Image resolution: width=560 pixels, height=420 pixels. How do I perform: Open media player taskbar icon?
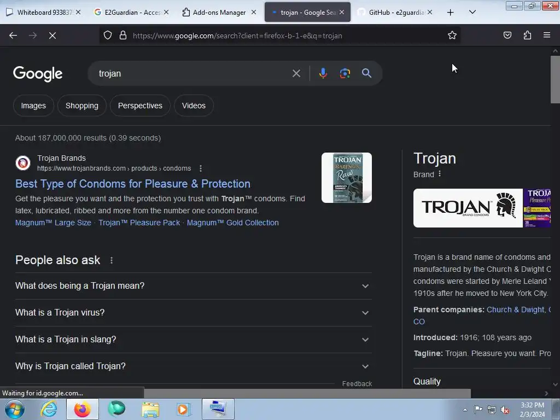pos(184,409)
